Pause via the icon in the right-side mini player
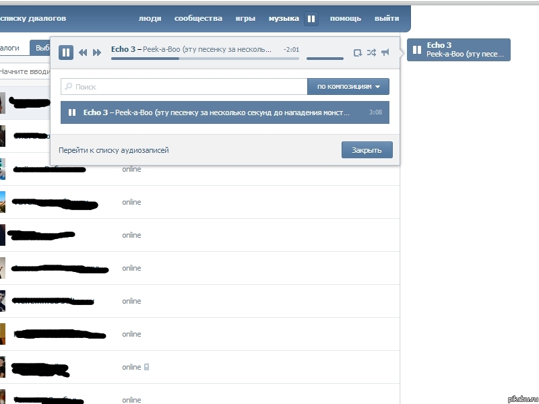This screenshot has height=404, width=539. click(416, 50)
